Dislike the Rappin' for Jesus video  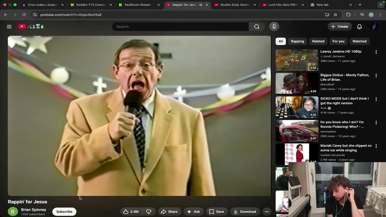(149, 212)
